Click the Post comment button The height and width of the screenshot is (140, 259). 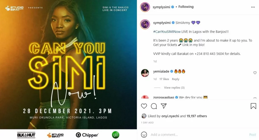252,134
